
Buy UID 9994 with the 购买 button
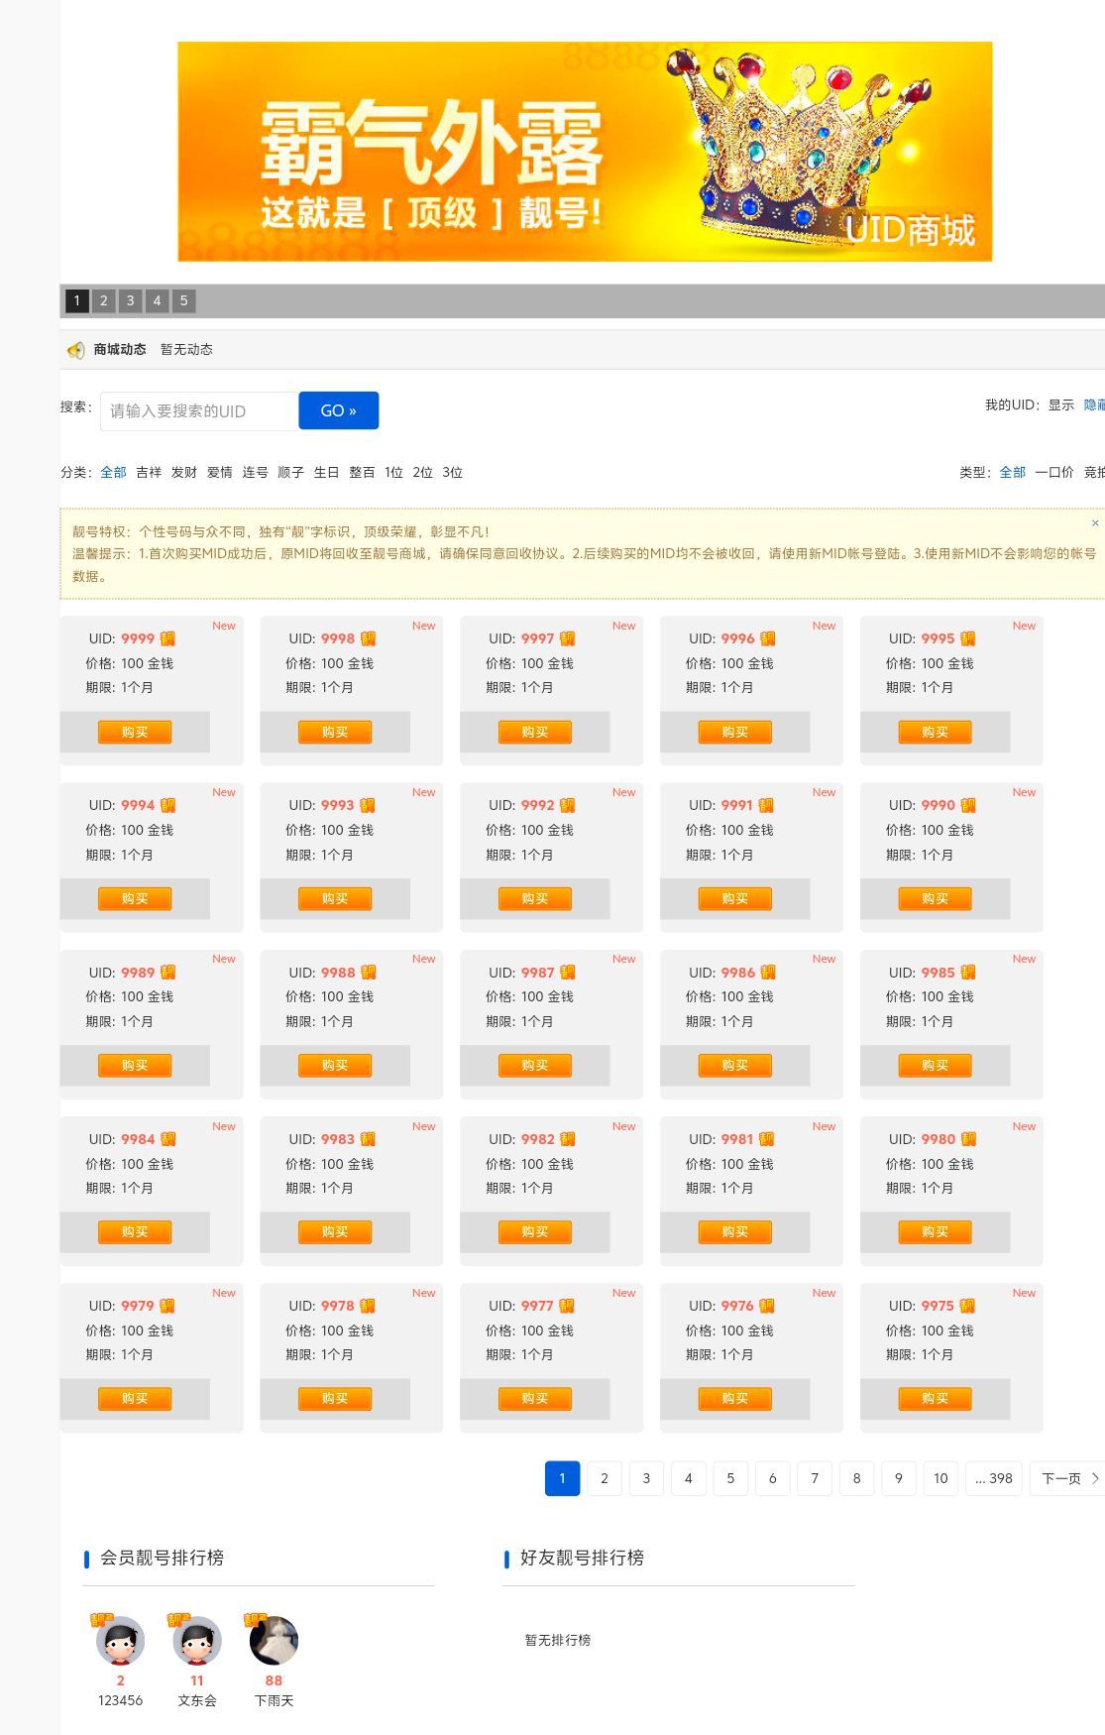[x=135, y=898]
